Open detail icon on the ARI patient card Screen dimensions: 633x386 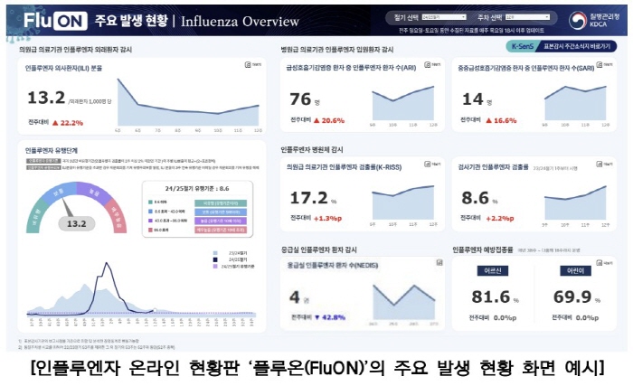point(432,64)
